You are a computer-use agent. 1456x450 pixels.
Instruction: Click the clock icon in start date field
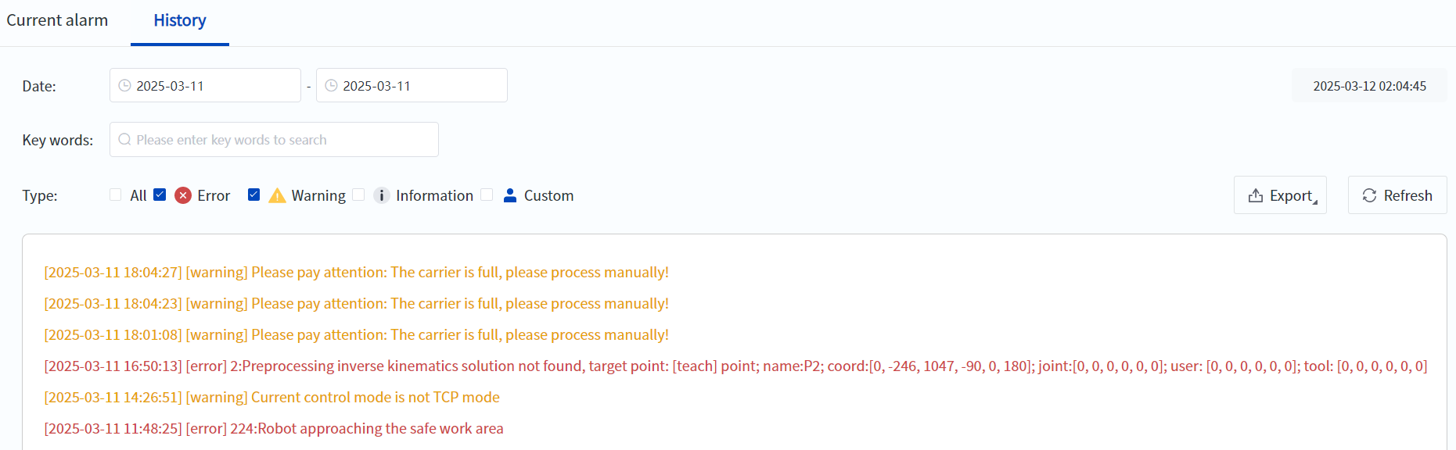124,86
